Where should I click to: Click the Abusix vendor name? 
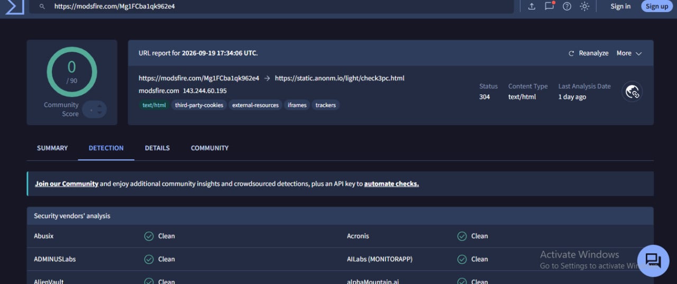point(44,236)
